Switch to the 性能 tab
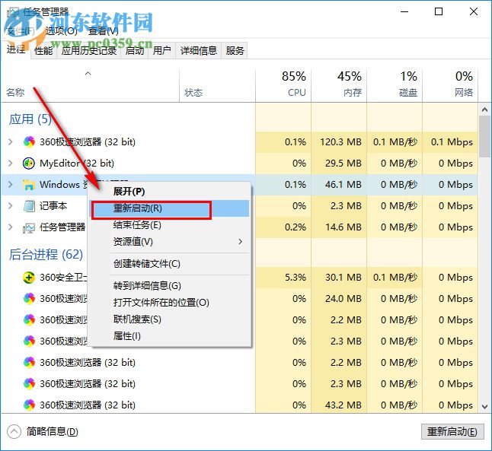492x451 pixels. pos(43,50)
